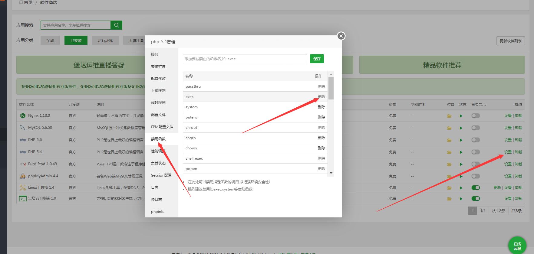
Task: Open the folder icon for 宝塔SSH终端 1.0
Action: point(449,199)
